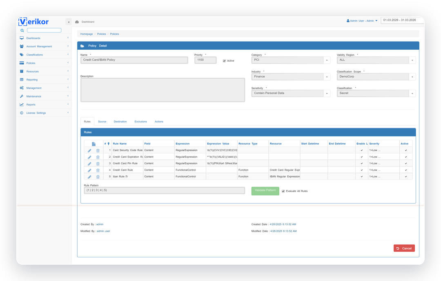Image resolution: width=441 pixels, height=281 pixels.
Task: Switch to the Actions tab
Action: (x=159, y=122)
